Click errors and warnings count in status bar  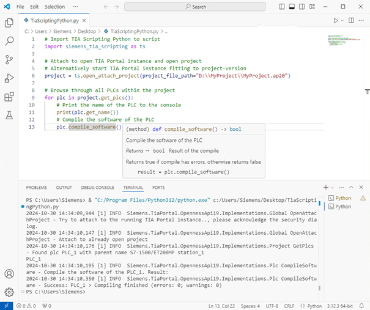(26, 306)
